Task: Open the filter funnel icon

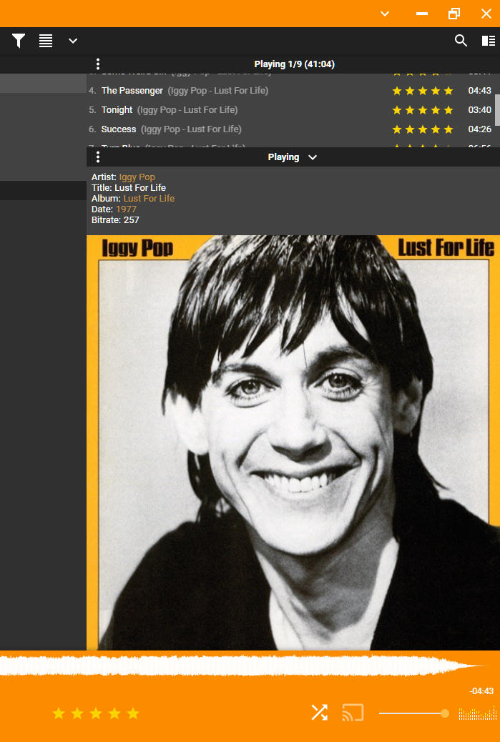Action: [19, 41]
